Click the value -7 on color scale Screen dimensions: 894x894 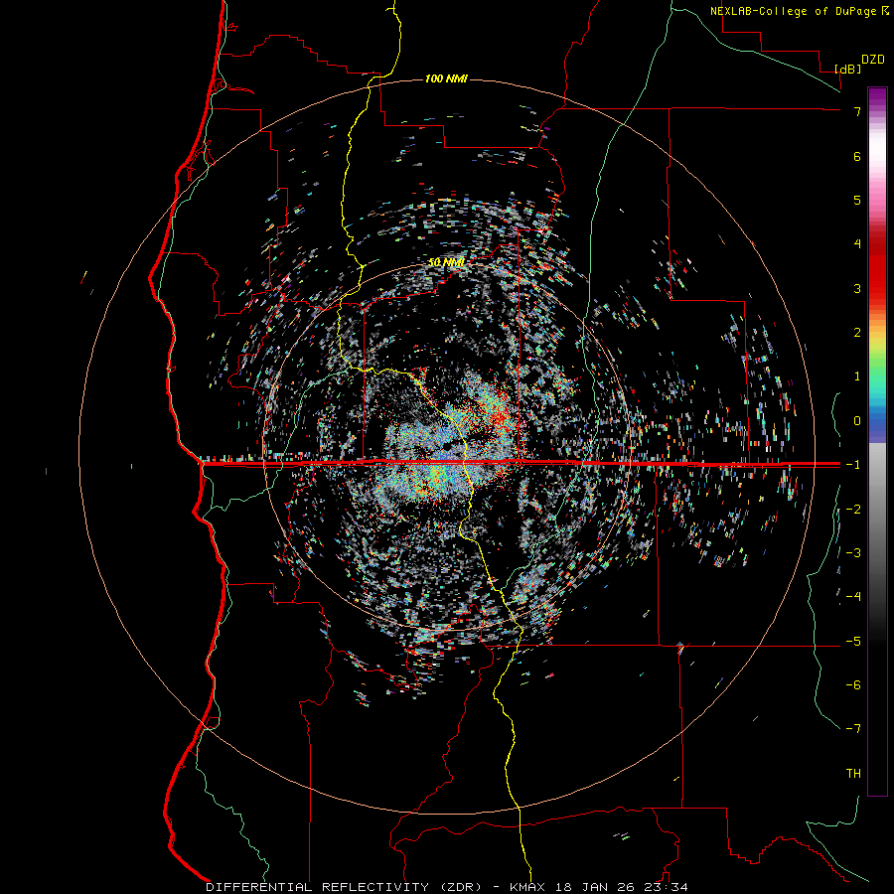pos(853,729)
